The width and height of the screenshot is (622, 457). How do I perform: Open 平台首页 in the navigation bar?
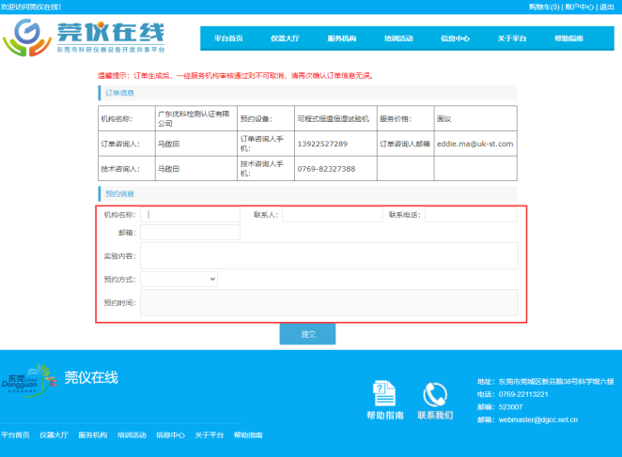click(x=228, y=38)
